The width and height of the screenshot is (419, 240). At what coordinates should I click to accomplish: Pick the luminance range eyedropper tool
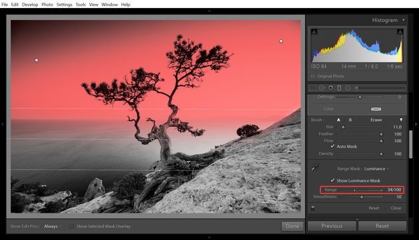315,168
